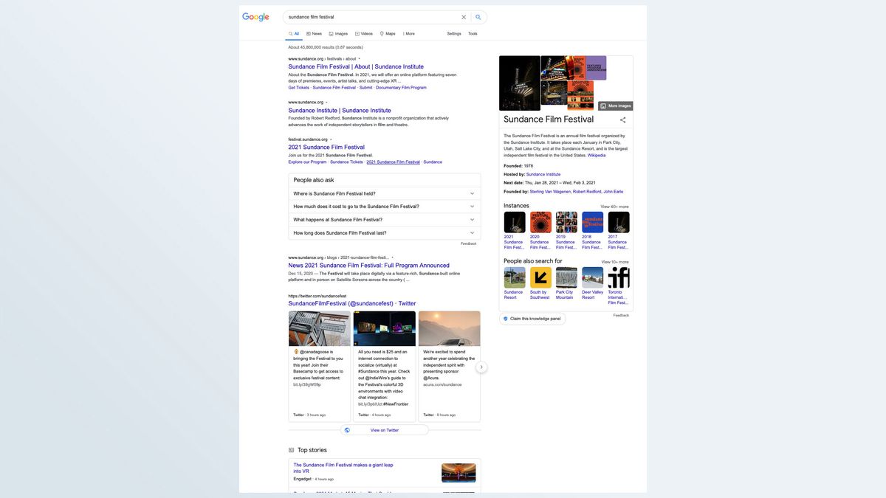The width and height of the screenshot is (886, 498).
Task: Click the shield icon beside Claim this knowledge panel
Action: 504,317
